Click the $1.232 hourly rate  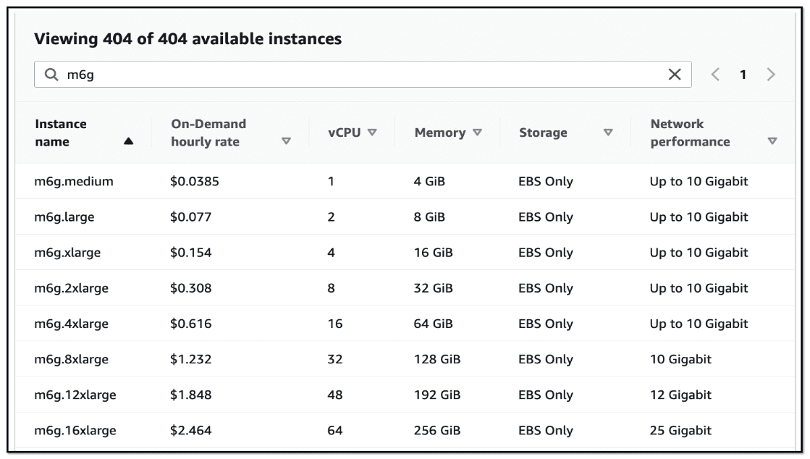(191, 359)
